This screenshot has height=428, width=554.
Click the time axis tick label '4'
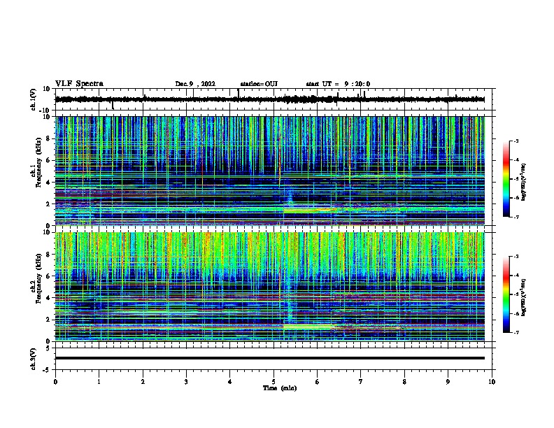click(x=230, y=382)
